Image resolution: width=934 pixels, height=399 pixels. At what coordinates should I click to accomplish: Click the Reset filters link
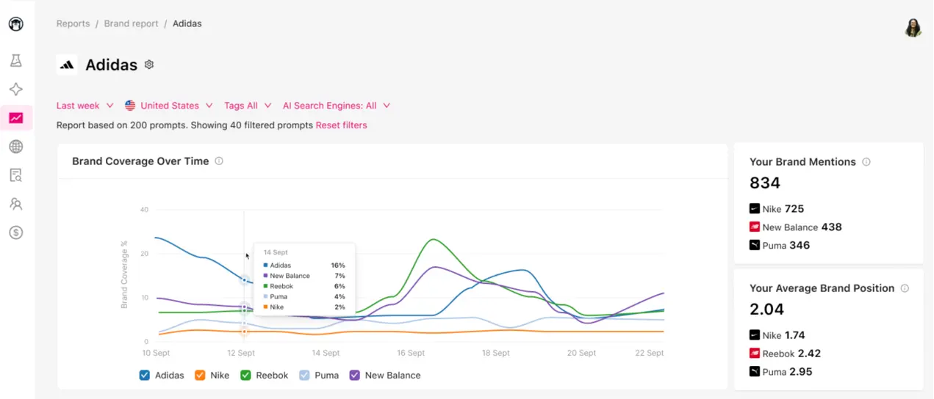pos(341,125)
